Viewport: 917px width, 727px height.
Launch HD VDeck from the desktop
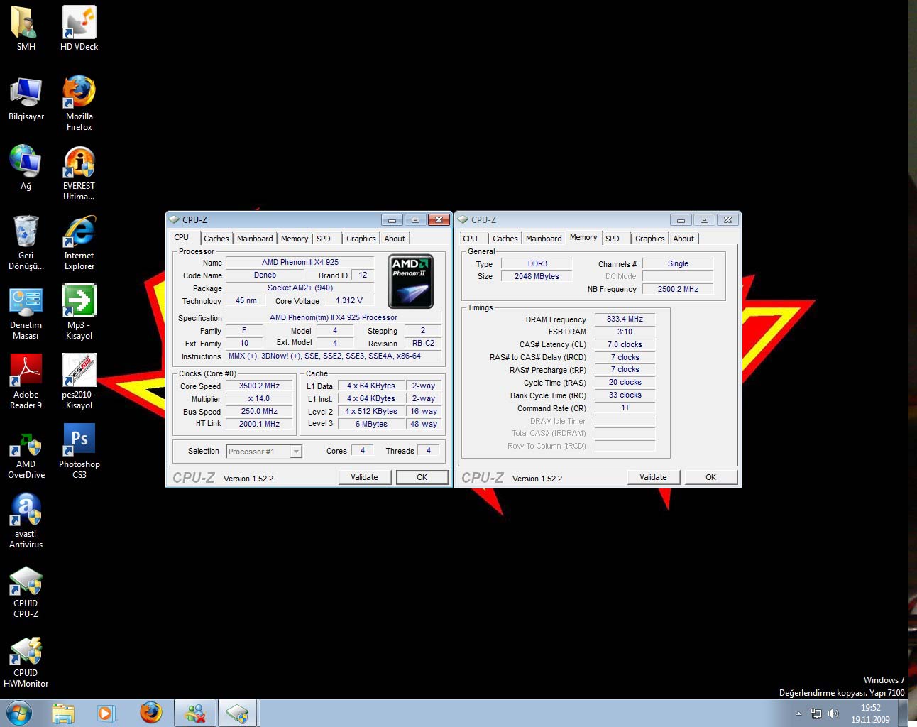point(79,28)
